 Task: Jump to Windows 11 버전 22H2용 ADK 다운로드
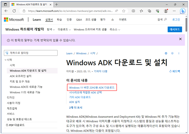[92, 88]
